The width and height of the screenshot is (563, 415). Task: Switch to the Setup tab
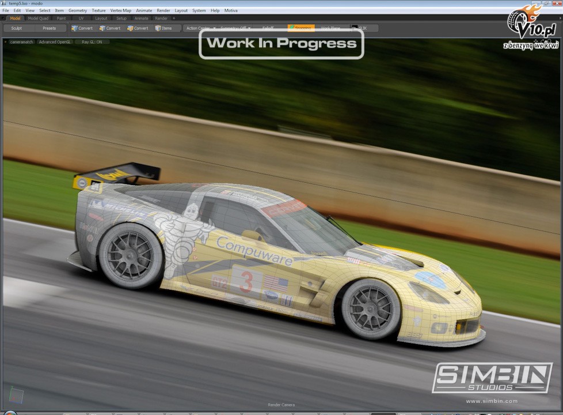pyautogui.click(x=121, y=18)
